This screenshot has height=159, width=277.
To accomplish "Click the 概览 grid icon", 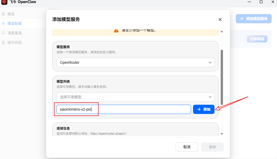I will pyautogui.click(x=3, y=14).
